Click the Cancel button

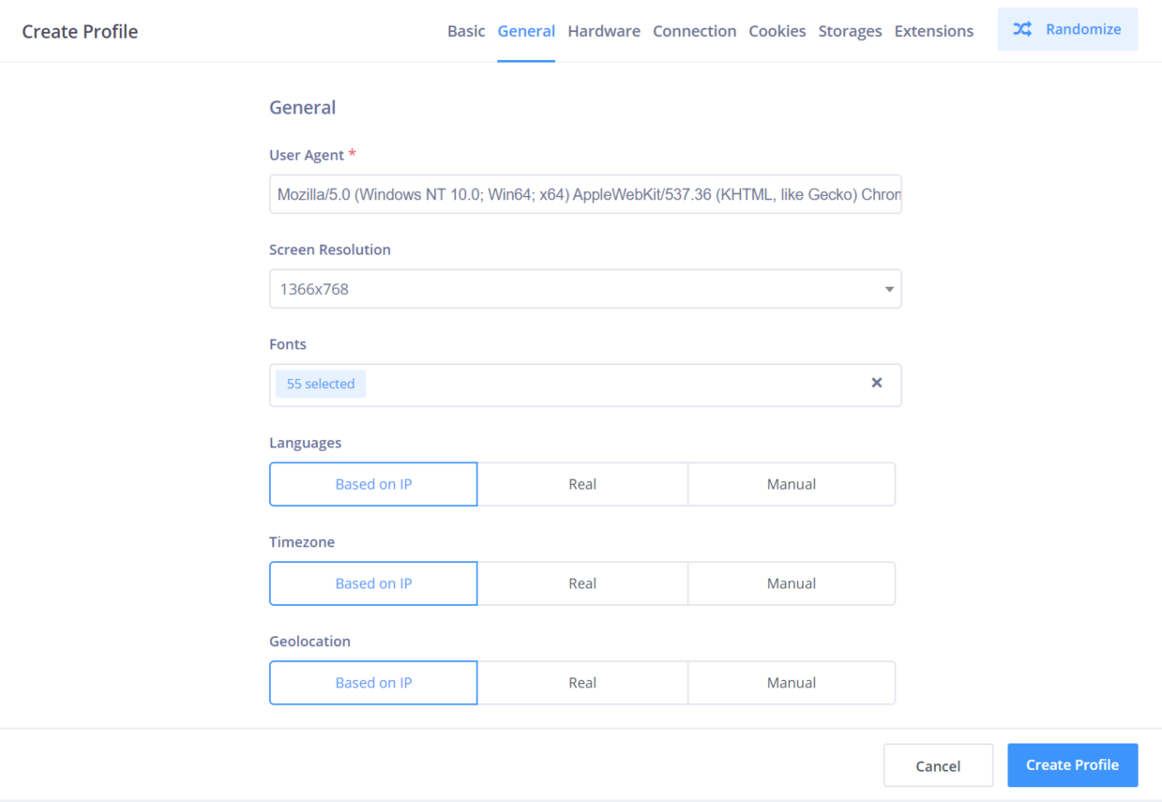pyautogui.click(x=938, y=765)
